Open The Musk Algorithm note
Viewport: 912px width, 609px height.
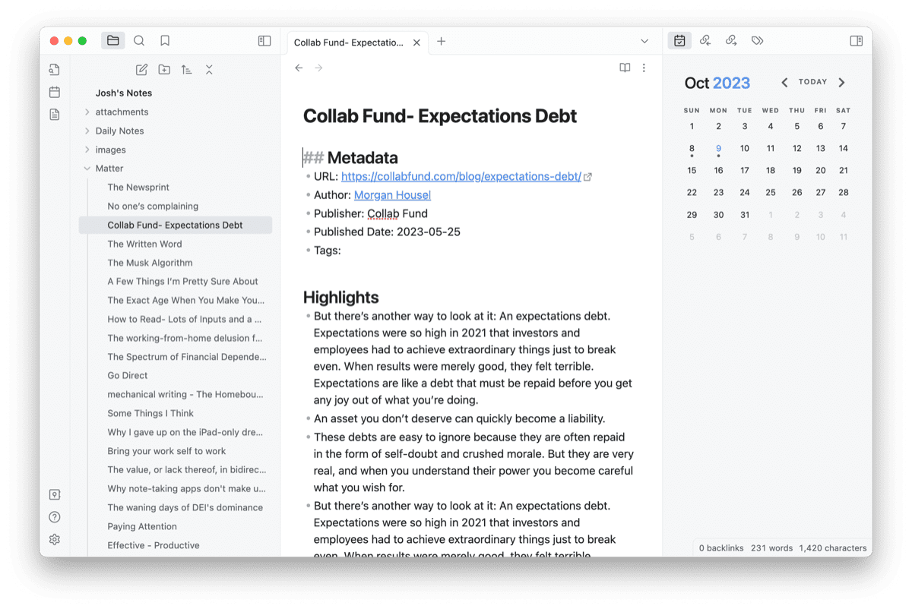coord(150,263)
